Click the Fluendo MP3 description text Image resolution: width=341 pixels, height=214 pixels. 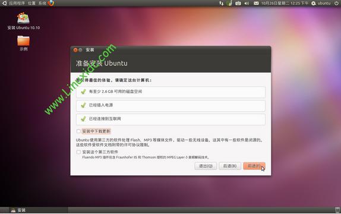tap(146, 157)
